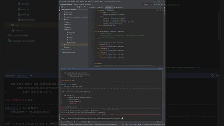The height and width of the screenshot is (126, 224).
Task: Open terminal panel settings gear
Action: click(160, 69)
